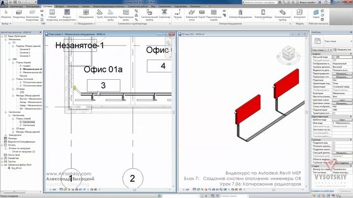Expand the Семейства tree node
This screenshot has height=198, width=353.
[x=2, y=158]
